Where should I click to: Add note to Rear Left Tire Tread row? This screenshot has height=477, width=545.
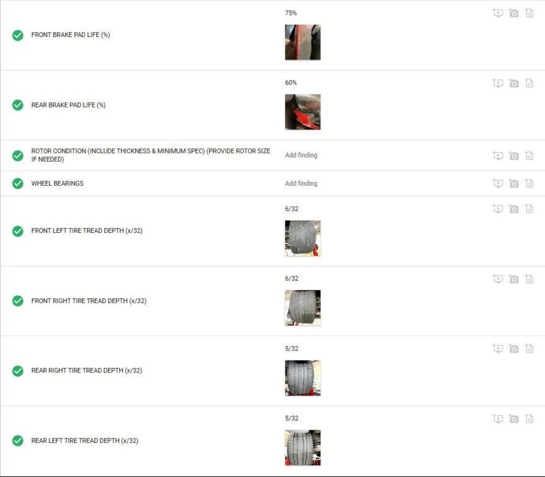529,419
